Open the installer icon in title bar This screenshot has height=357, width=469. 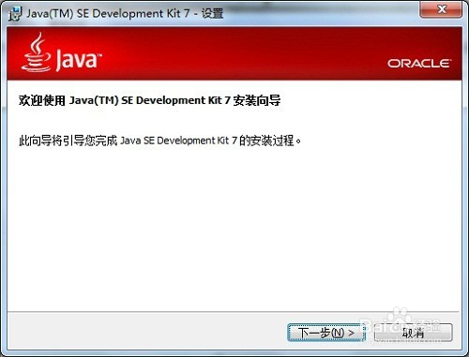[x=15, y=14]
